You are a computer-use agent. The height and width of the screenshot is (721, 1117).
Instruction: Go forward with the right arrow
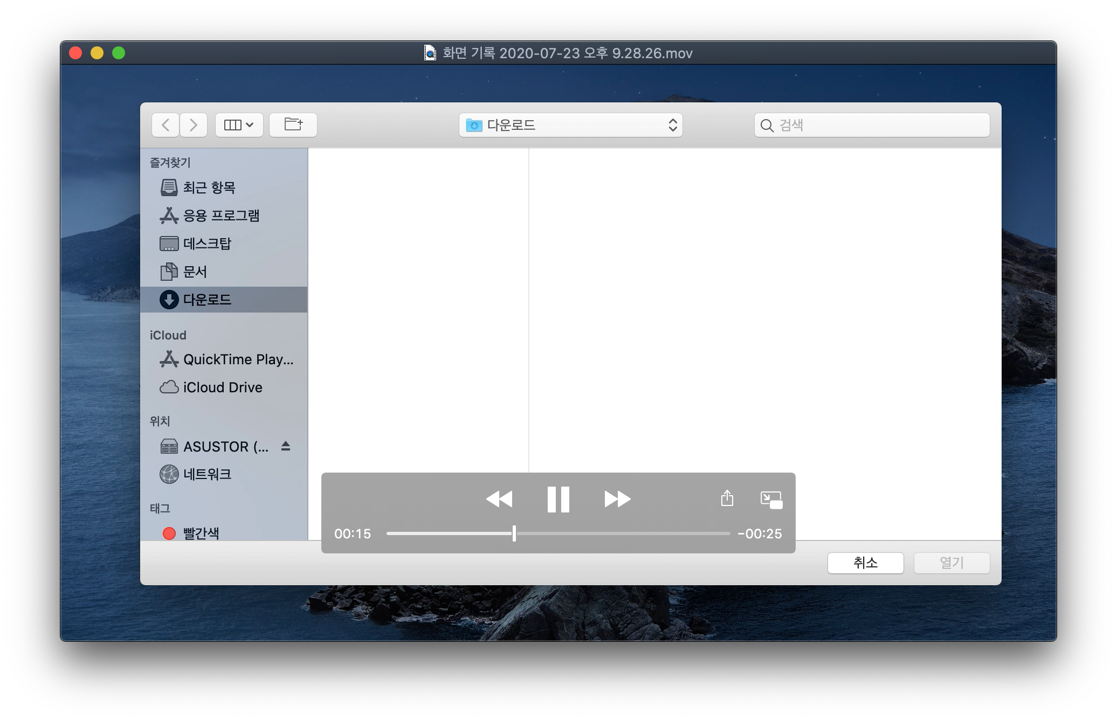[x=194, y=125]
